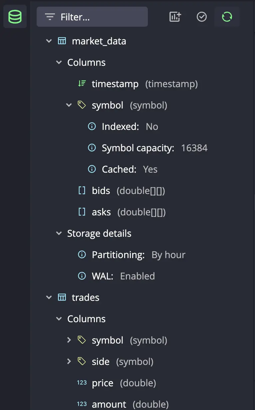Click the checkmark select icon in toolbar

tap(201, 16)
